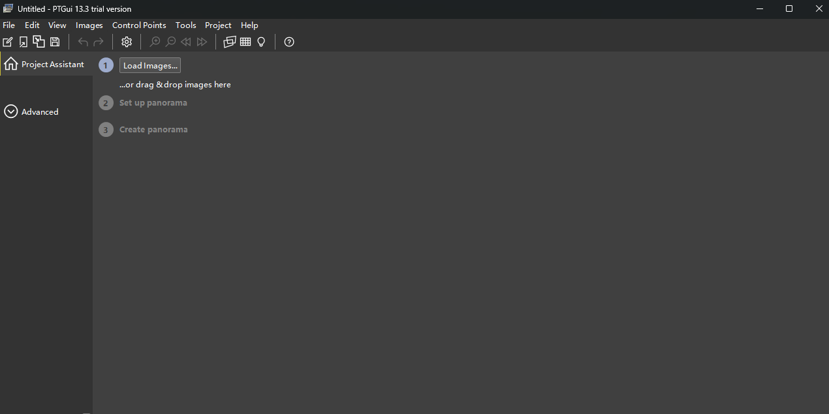Click the zoom in magnifier icon
This screenshot has height=414, width=829.
155,42
